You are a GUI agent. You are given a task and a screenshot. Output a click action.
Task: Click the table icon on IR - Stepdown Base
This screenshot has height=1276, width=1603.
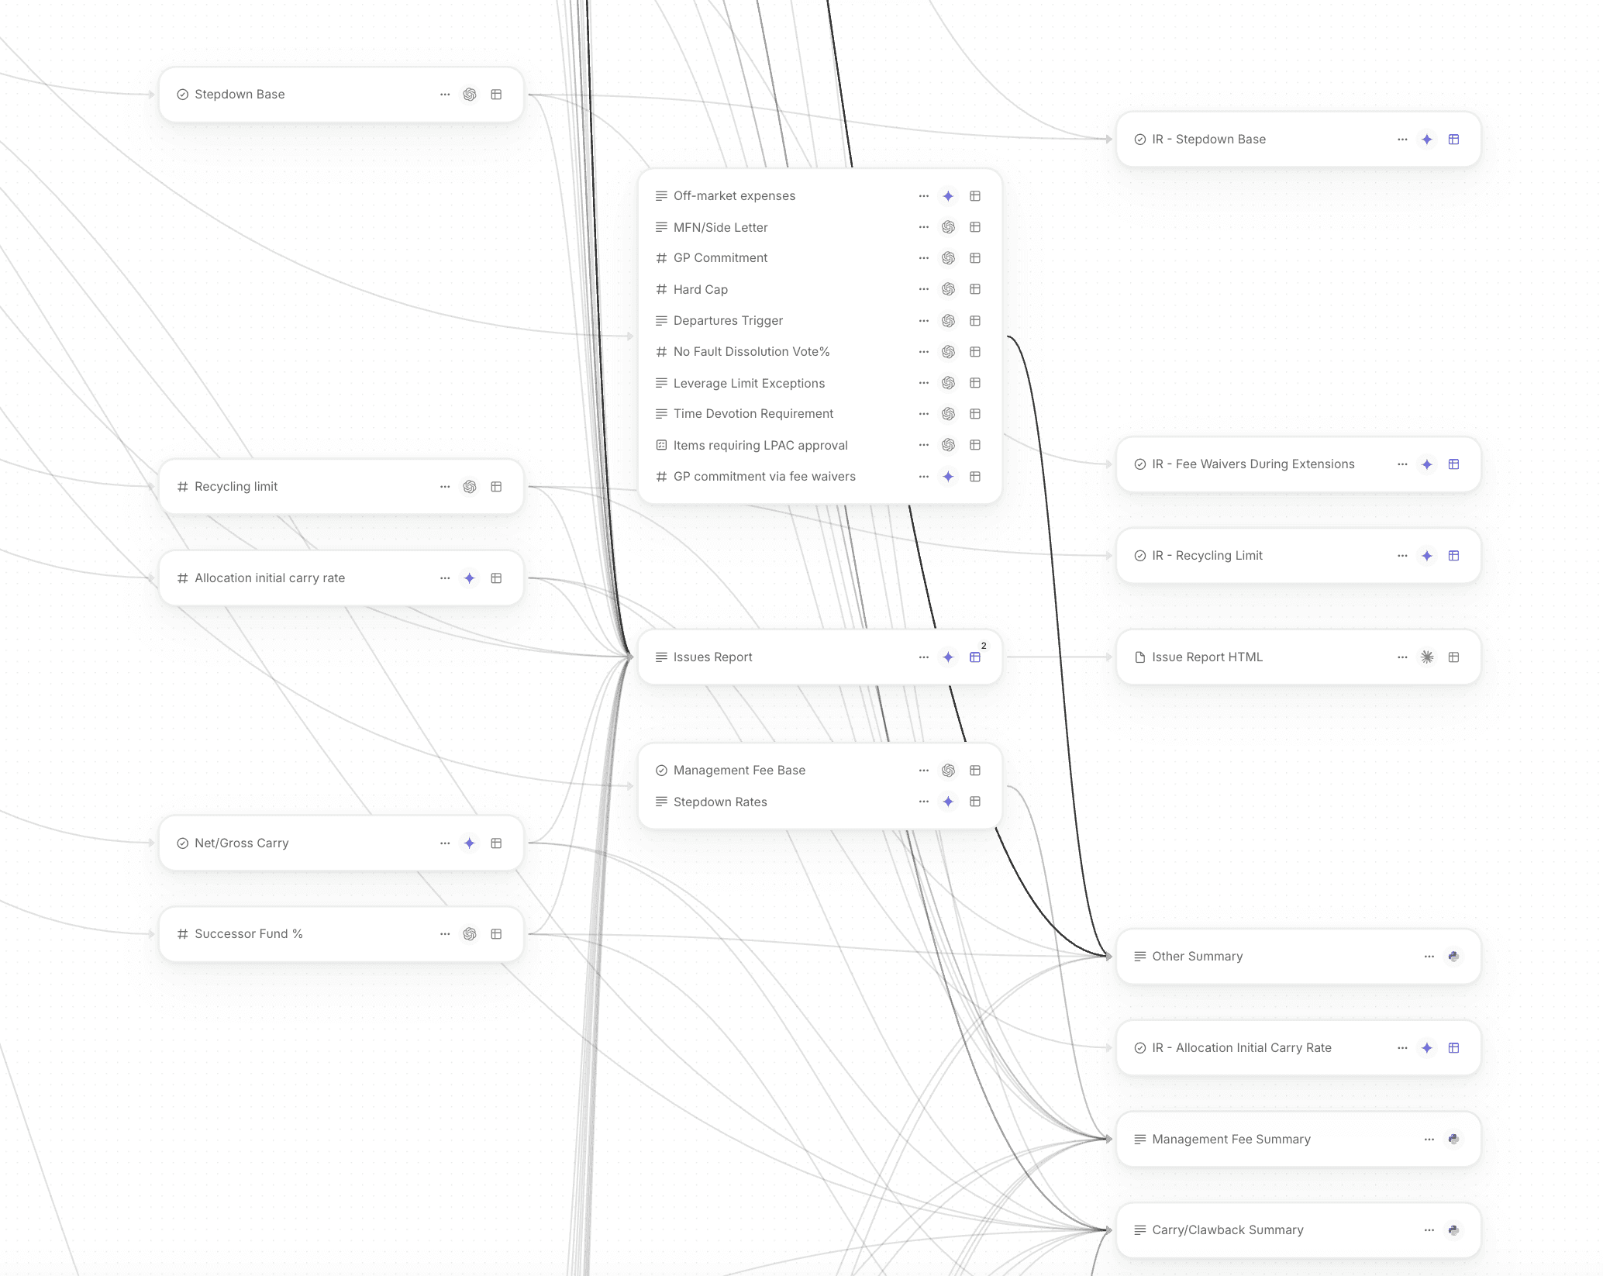(1454, 139)
